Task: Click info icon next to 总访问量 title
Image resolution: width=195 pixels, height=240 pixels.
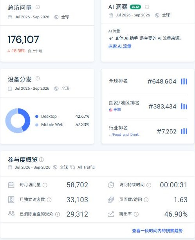Action: point(38,7)
